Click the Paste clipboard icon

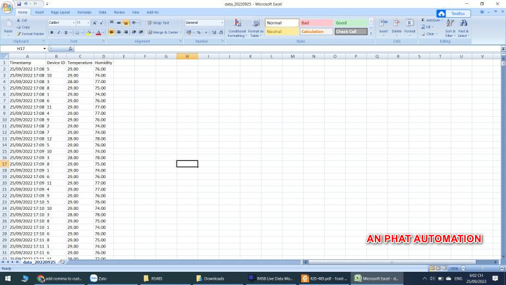point(8,24)
